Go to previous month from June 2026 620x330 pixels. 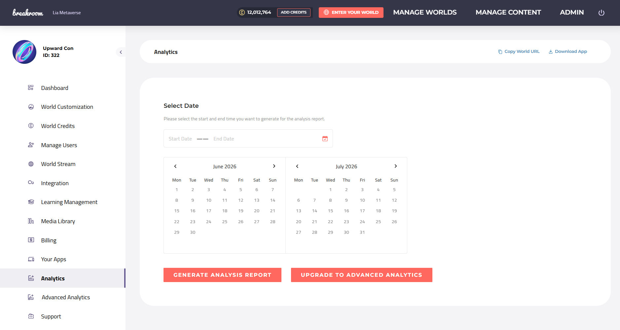[x=175, y=166]
